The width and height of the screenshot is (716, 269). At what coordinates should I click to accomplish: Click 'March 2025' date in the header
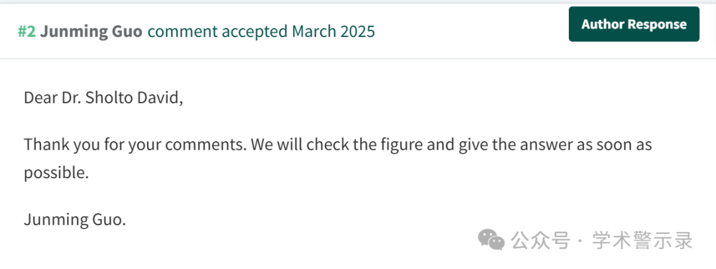pyautogui.click(x=333, y=32)
